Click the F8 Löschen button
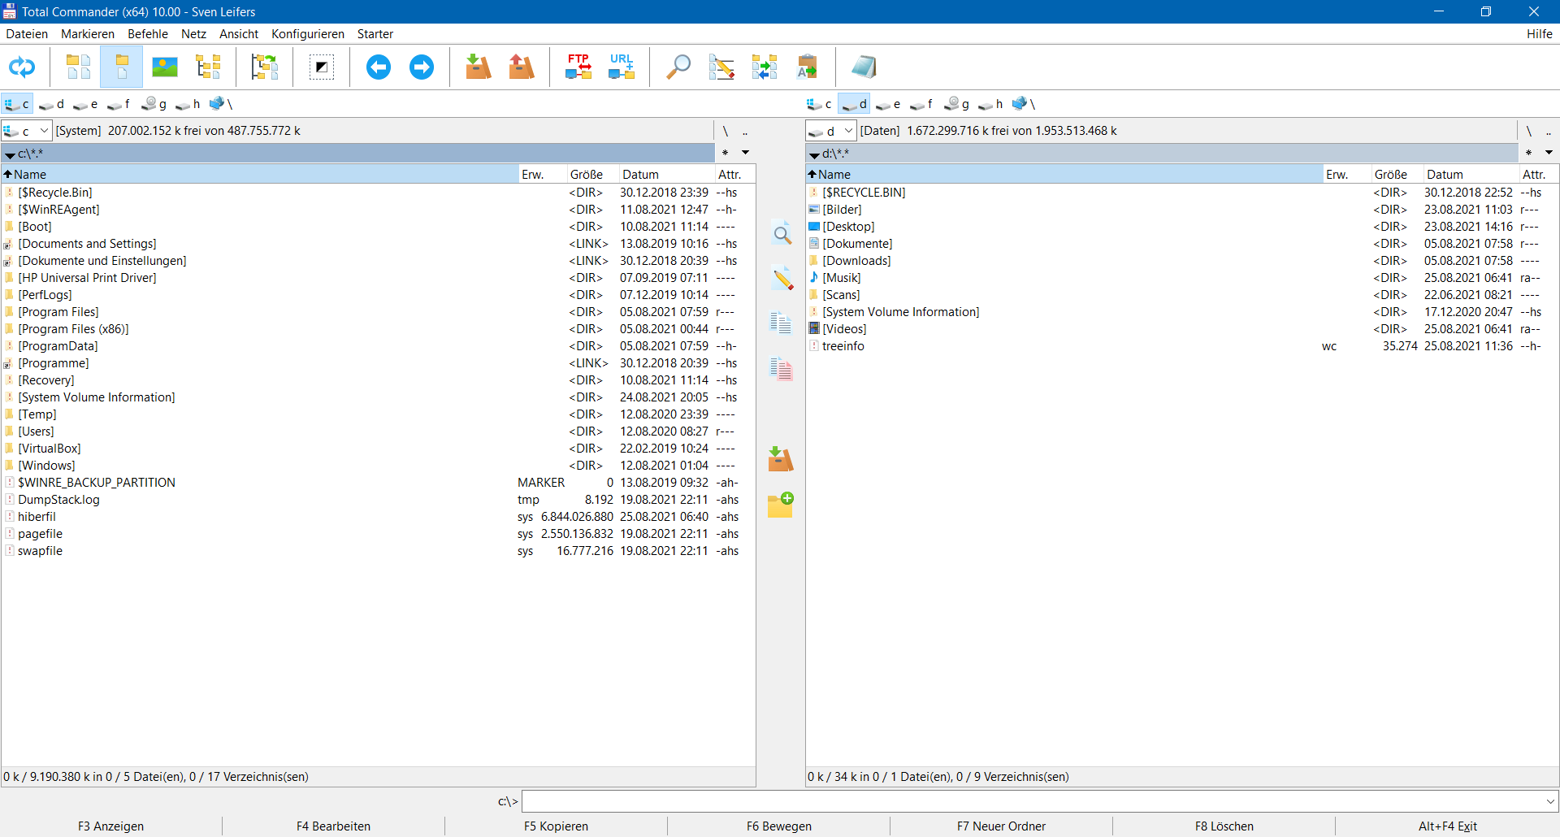This screenshot has height=837, width=1560. tap(1224, 826)
